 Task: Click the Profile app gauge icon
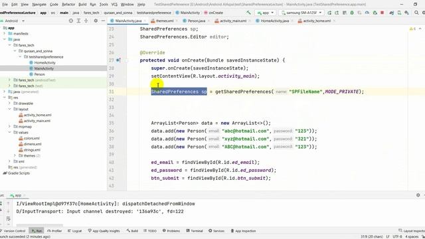pos(367,13)
